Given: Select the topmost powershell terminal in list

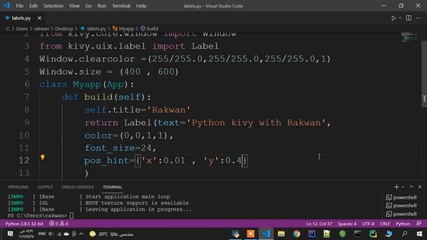Looking at the screenshot, I should [402, 197].
